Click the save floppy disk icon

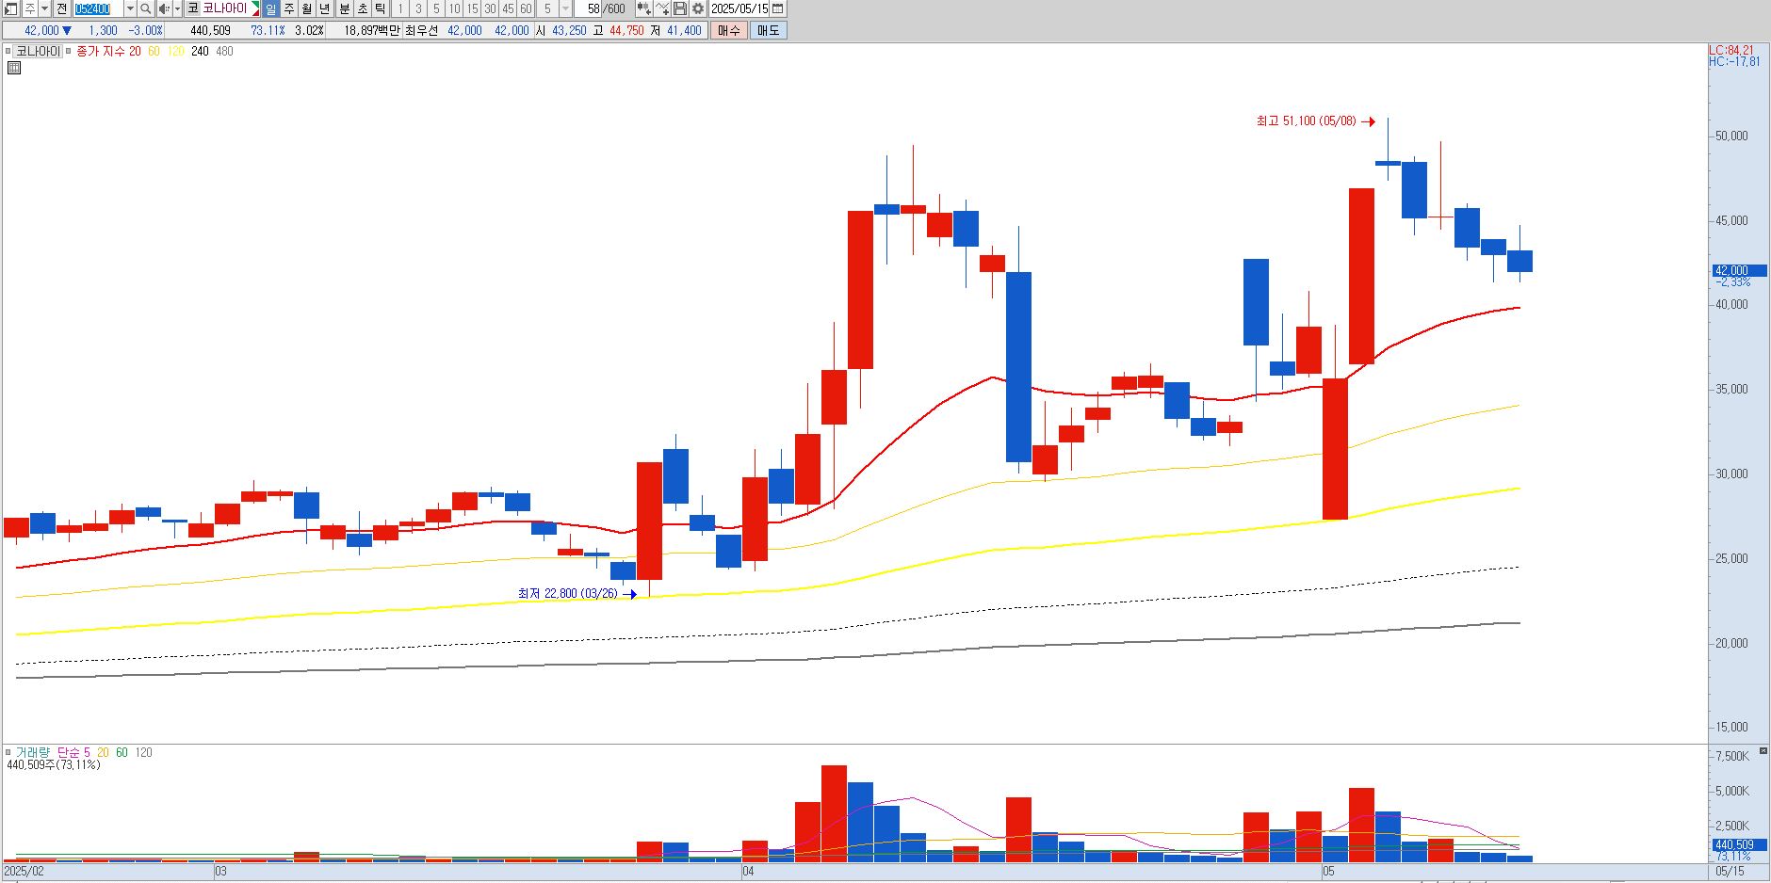(x=680, y=8)
